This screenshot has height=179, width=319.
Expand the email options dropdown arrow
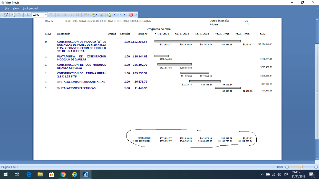click(124, 14)
